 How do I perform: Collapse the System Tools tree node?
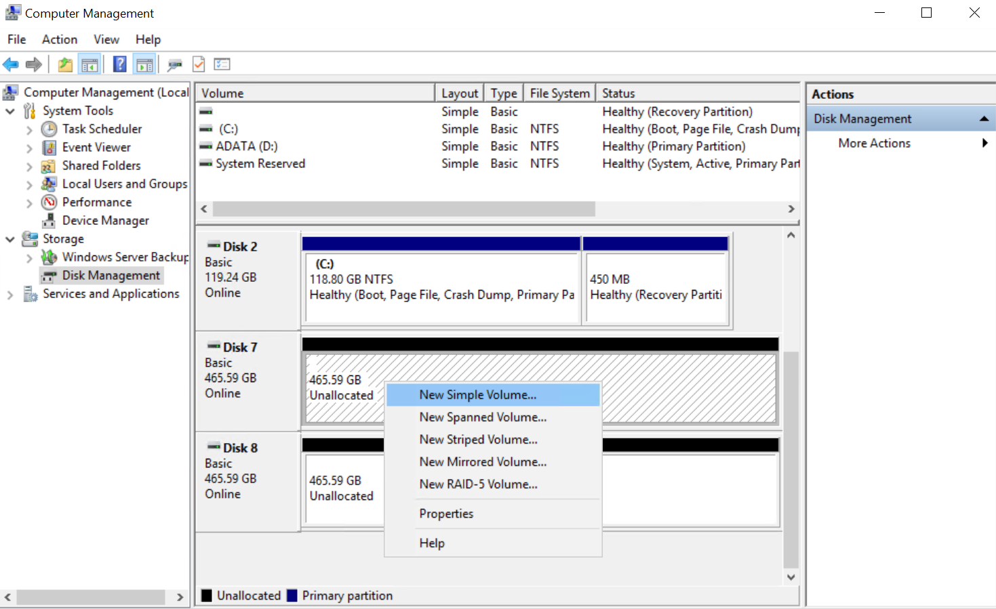[x=10, y=111]
